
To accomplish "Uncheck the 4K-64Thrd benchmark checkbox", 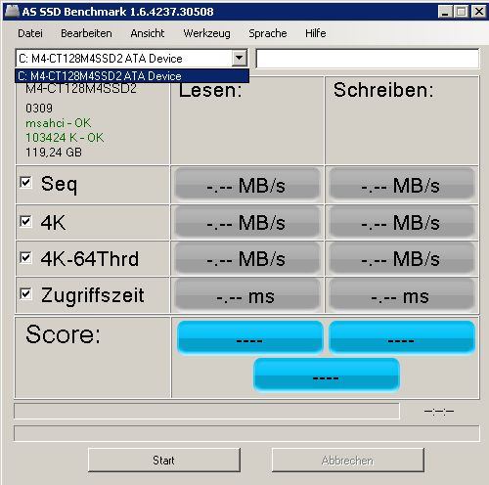I will click(25, 258).
